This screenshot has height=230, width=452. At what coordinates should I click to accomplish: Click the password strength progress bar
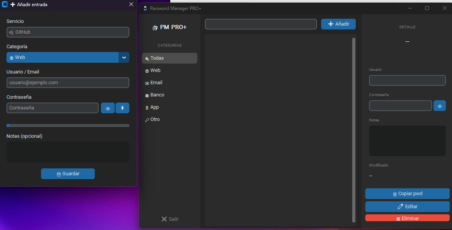68,126
